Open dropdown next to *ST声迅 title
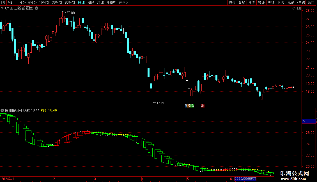This screenshot has width=317, height=182. point(36,8)
